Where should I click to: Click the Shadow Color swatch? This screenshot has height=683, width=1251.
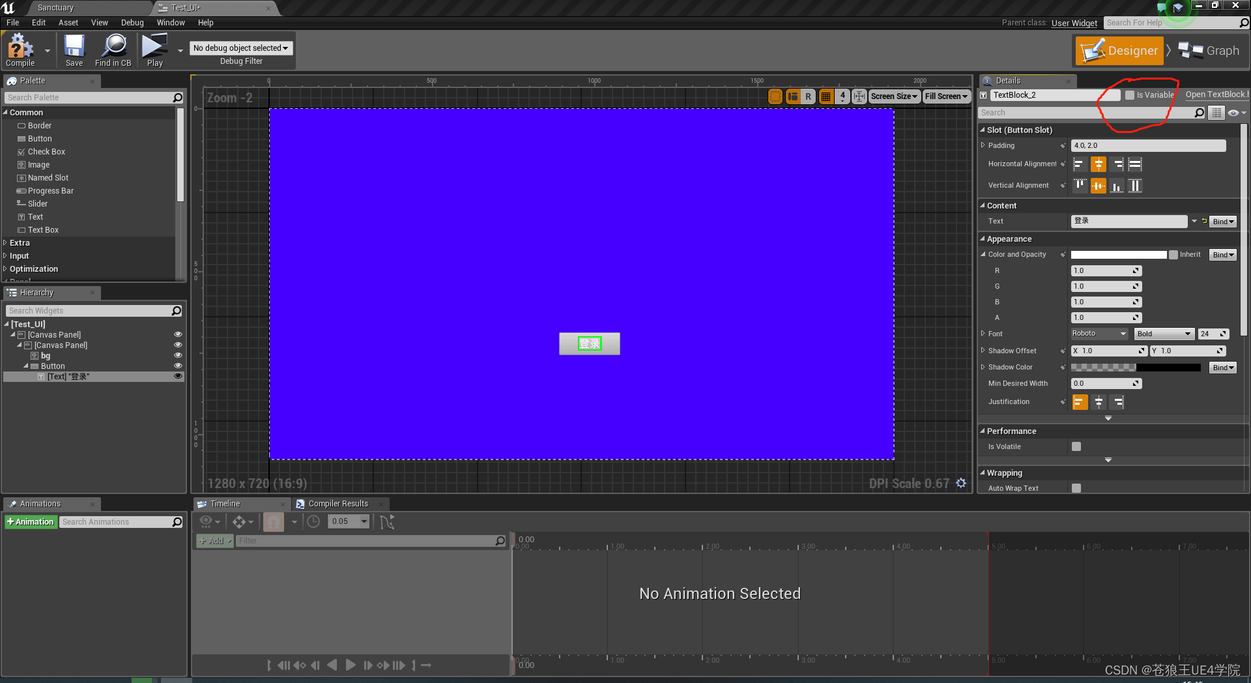[1135, 367]
